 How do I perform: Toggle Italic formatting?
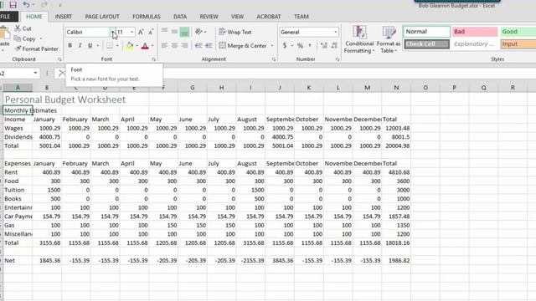[80, 45]
